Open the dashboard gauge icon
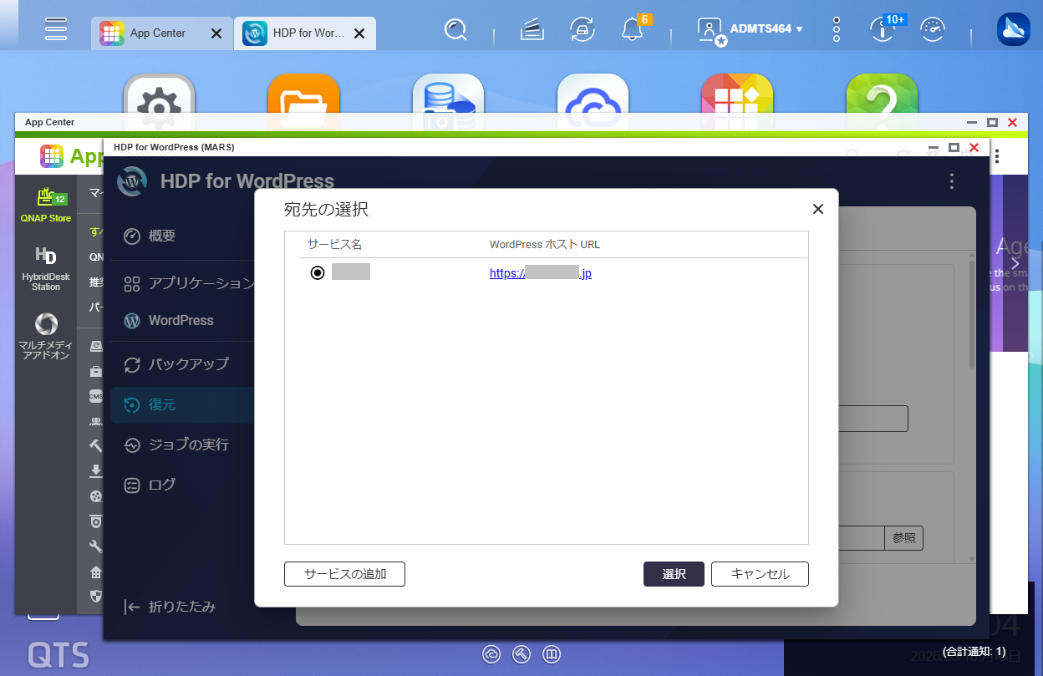The height and width of the screenshot is (676, 1043). pyautogui.click(x=933, y=30)
